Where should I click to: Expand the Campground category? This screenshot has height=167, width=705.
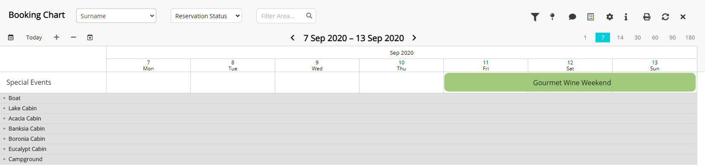(x=4, y=159)
